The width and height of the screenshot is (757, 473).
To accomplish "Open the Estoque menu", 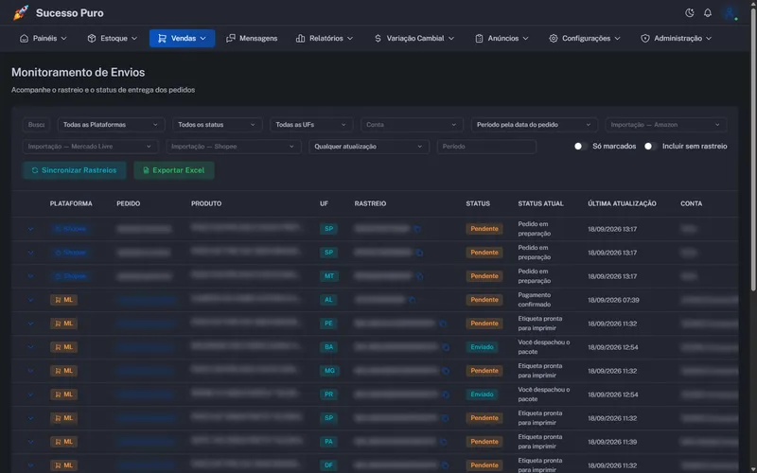I will click(x=112, y=38).
